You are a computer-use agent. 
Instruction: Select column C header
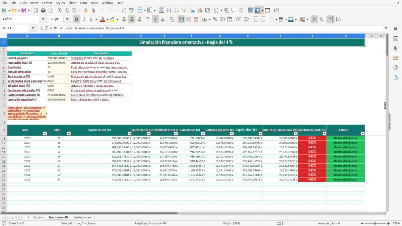(101, 36)
